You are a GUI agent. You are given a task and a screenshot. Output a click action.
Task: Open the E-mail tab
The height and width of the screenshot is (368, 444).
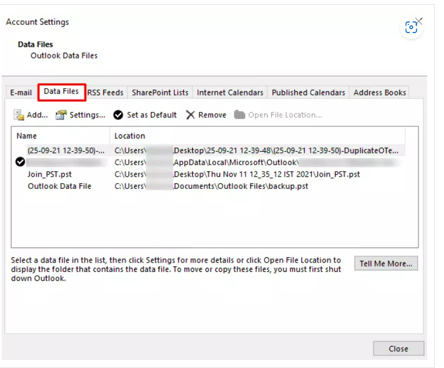[x=21, y=92]
